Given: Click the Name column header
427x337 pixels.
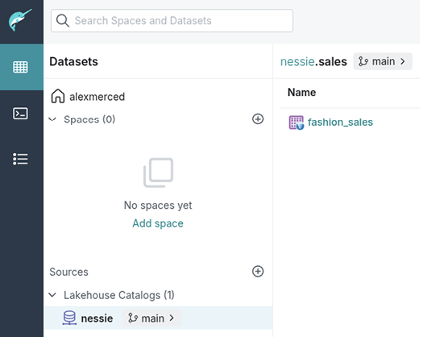Looking at the screenshot, I should (x=302, y=93).
